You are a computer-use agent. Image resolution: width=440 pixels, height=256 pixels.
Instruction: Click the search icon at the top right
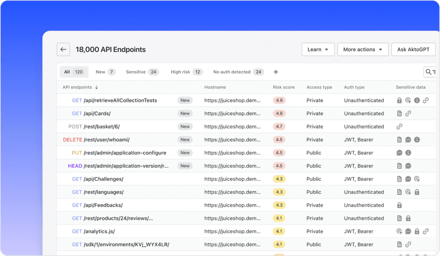click(x=428, y=72)
